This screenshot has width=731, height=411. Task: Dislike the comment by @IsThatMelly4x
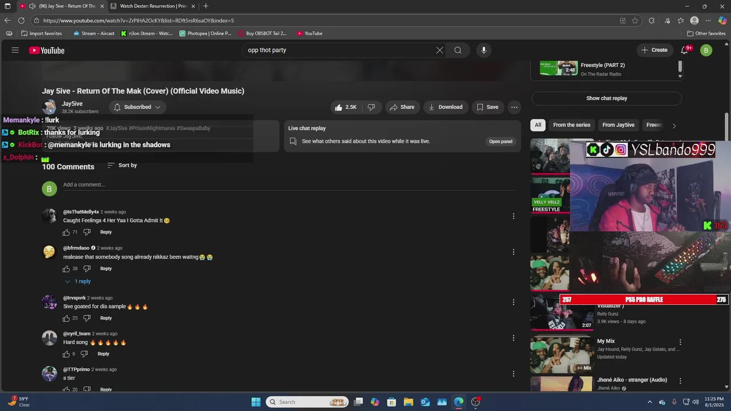87,232
